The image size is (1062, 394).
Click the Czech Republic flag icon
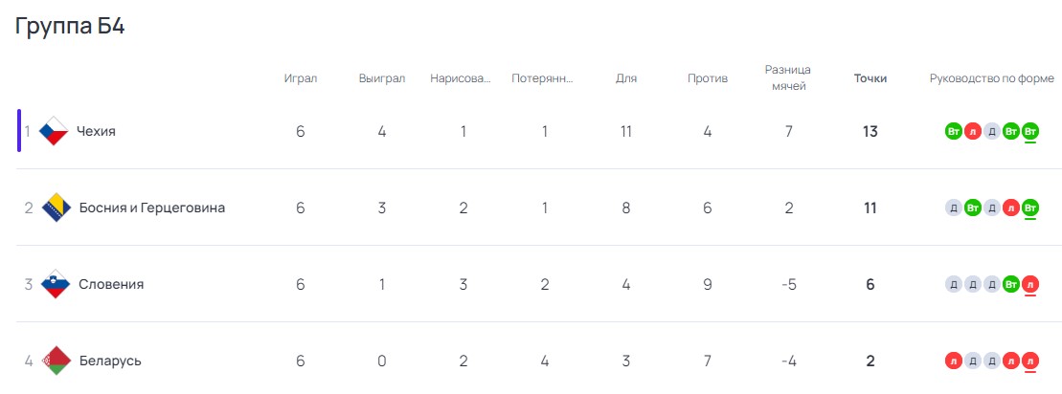coord(54,131)
